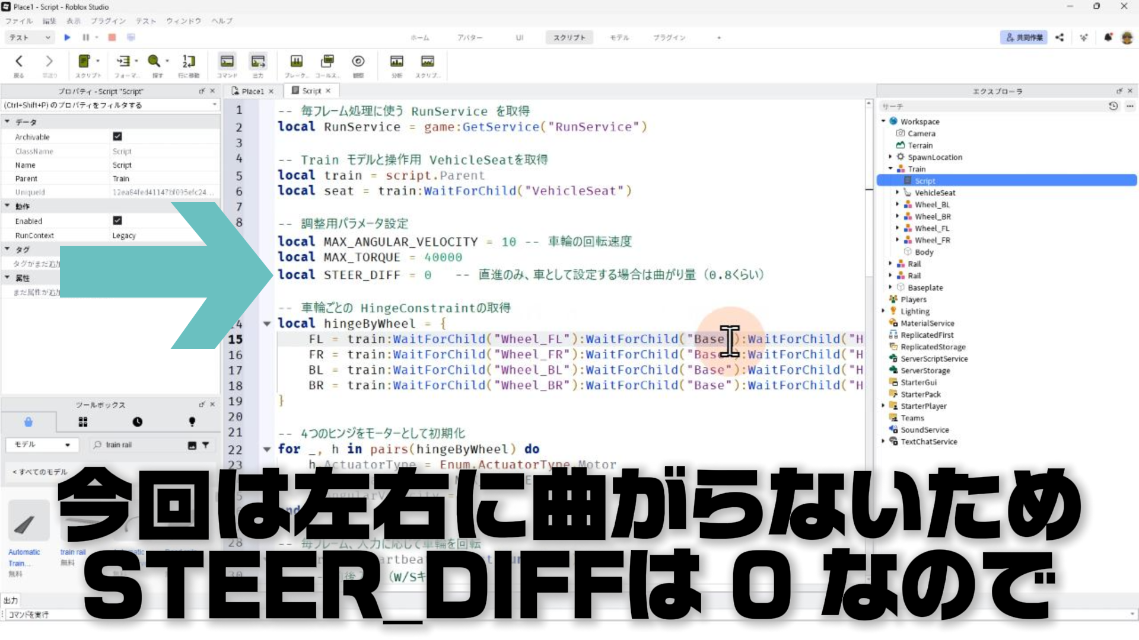Click the Toolbox search field

(142, 444)
